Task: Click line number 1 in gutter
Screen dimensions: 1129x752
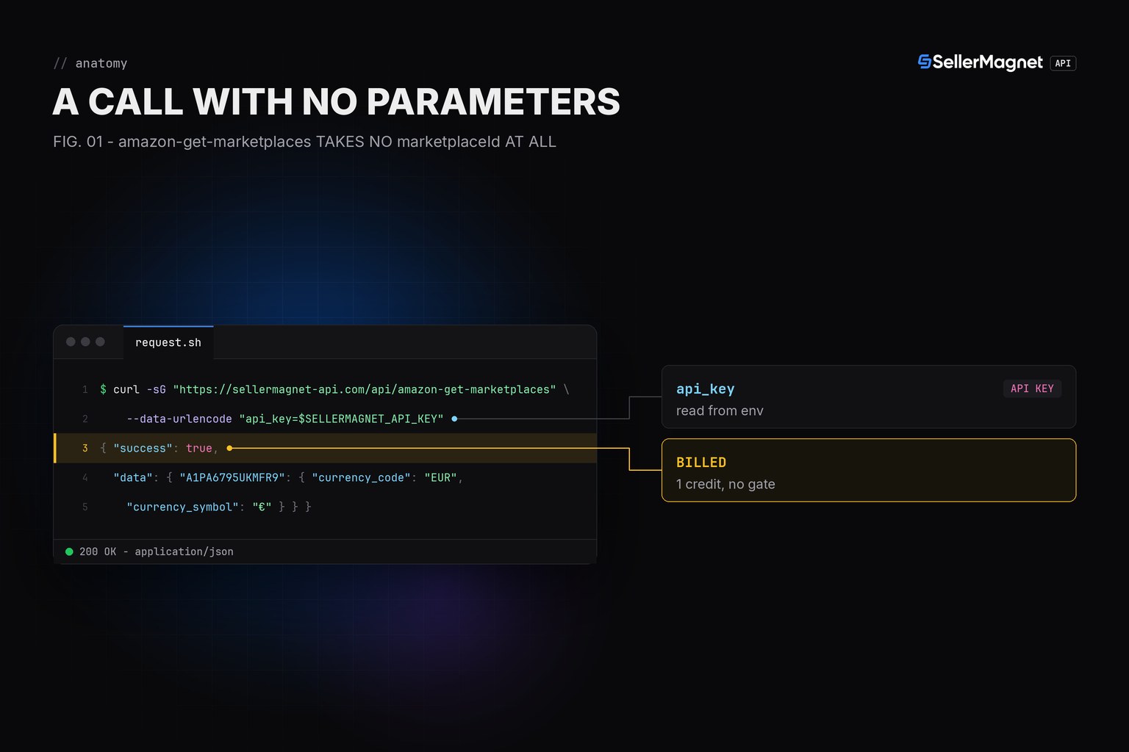Action: tap(85, 389)
